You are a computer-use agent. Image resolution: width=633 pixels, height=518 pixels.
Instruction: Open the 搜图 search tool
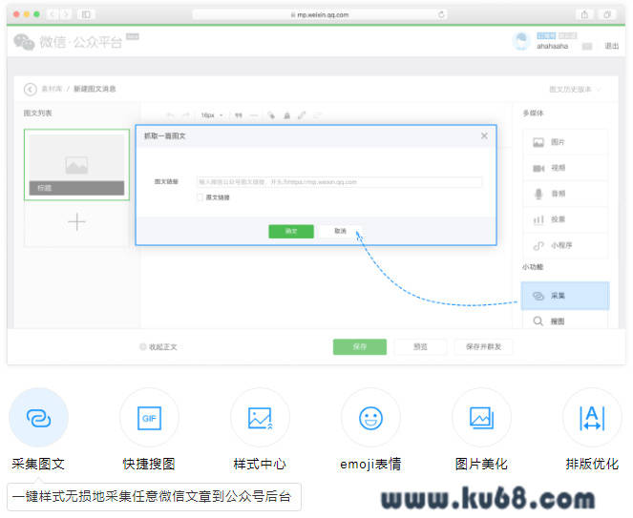(565, 321)
